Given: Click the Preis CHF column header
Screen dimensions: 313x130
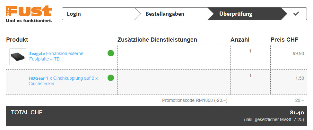Looking at the screenshot, I should pos(284,40).
